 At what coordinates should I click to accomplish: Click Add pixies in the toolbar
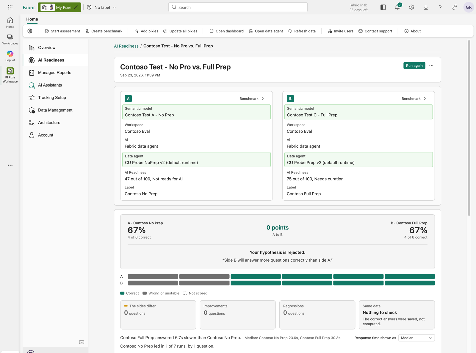tap(146, 31)
